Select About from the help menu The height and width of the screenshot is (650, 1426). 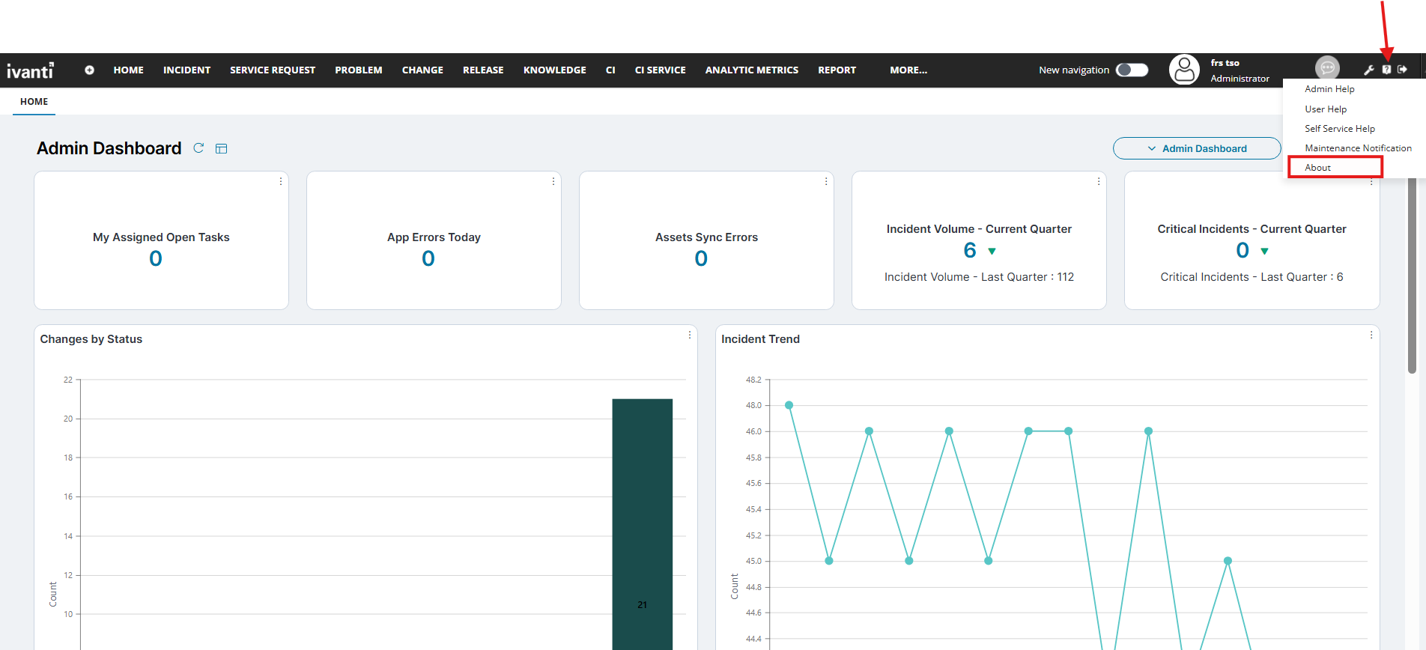point(1318,168)
